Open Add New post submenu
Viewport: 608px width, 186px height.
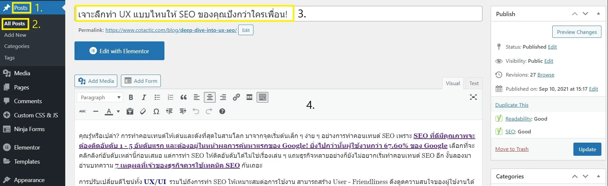[x=15, y=35]
